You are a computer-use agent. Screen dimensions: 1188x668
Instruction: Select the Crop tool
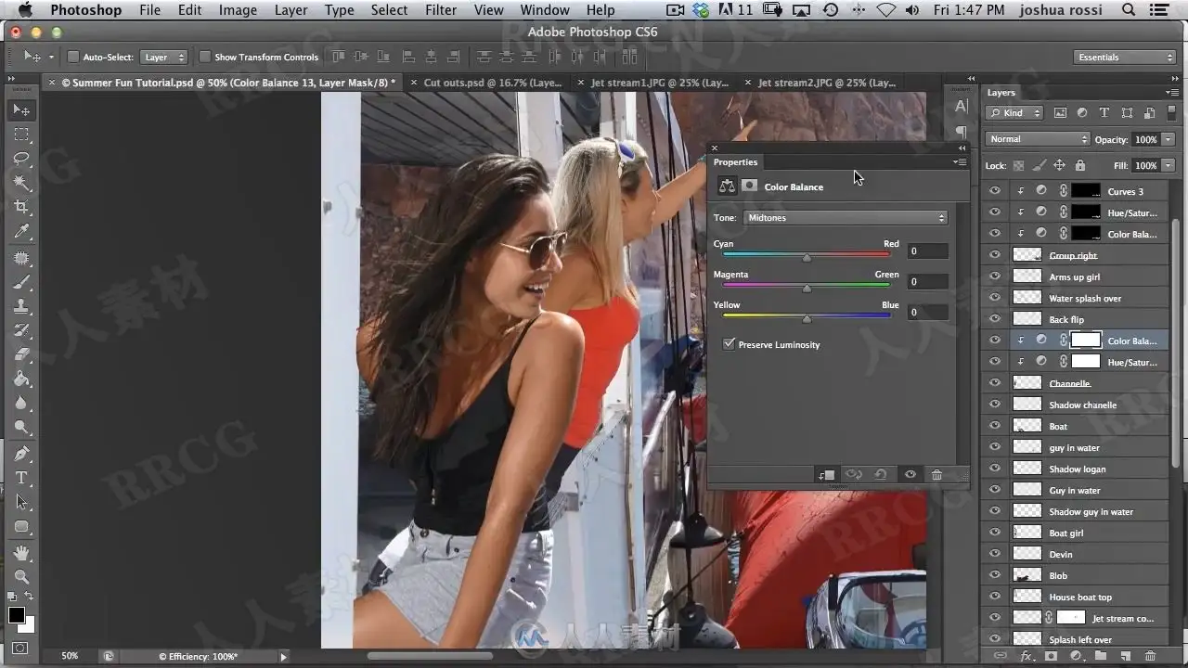(x=21, y=207)
